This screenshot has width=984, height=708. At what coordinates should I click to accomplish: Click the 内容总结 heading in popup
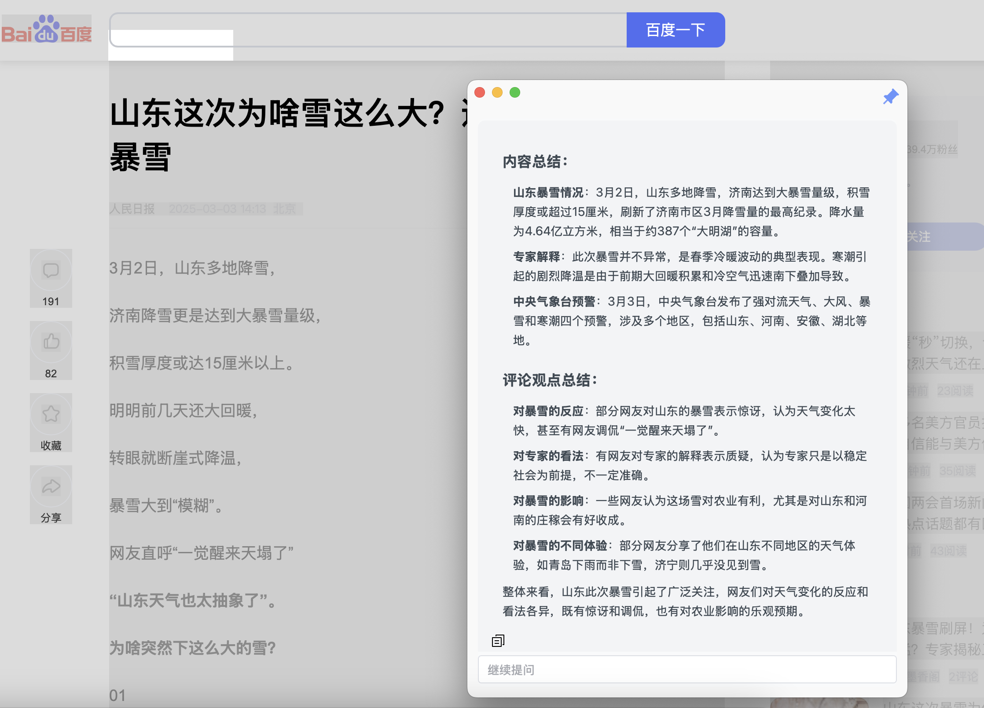click(535, 161)
